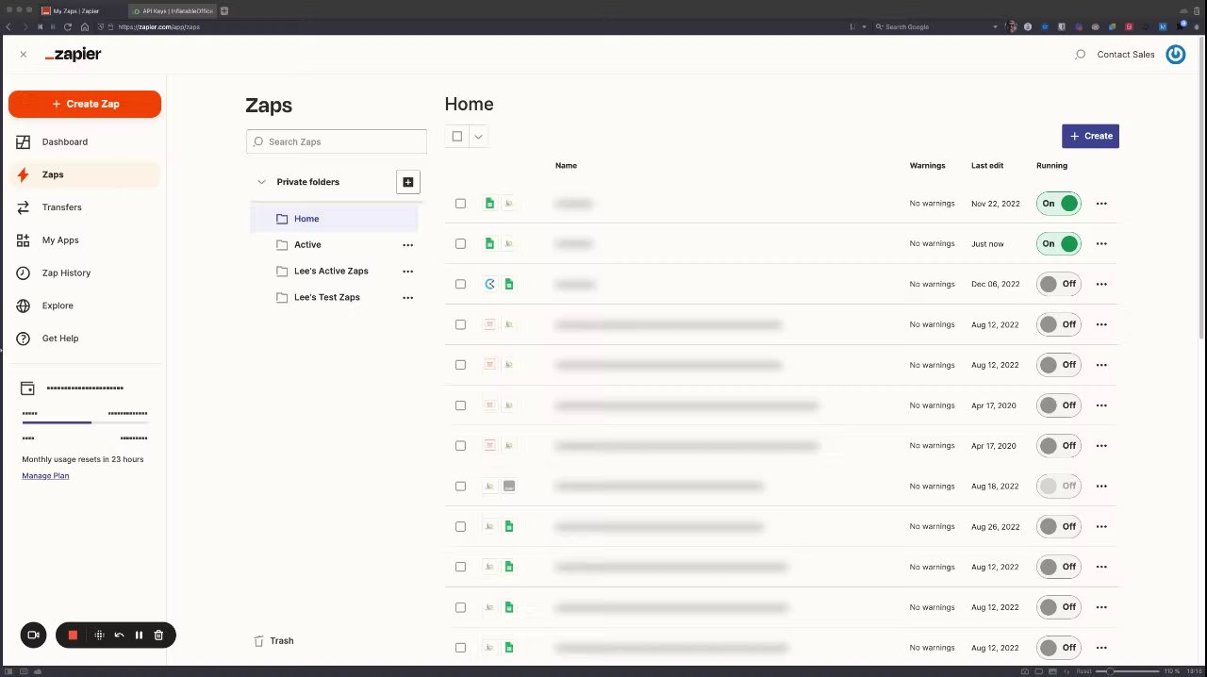Turn off the Nov 22, 2022 zap toggle
Viewport: 1207px width, 677px height.
tap(1058, 204)
